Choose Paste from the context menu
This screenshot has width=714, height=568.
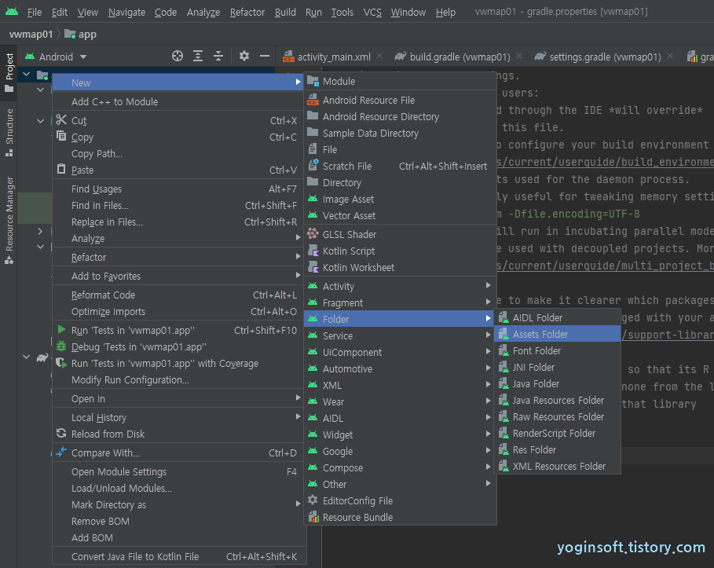pos(178,170)
